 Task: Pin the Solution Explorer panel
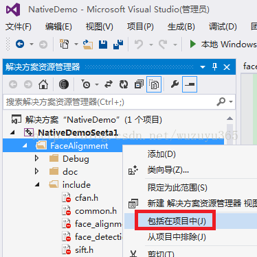(x=214, y=67)
